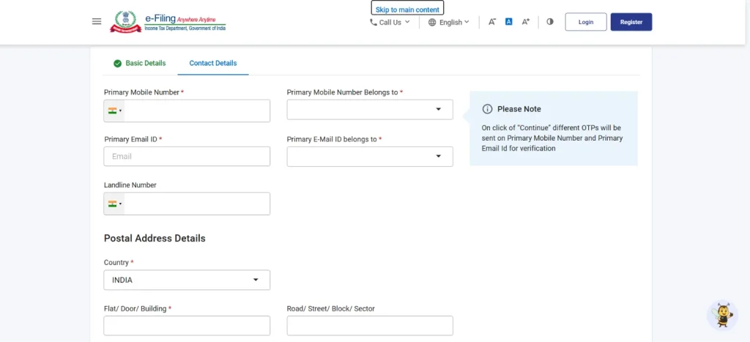
Task: Click the phone icon beside Call Us
Action: tap(373, 22)
